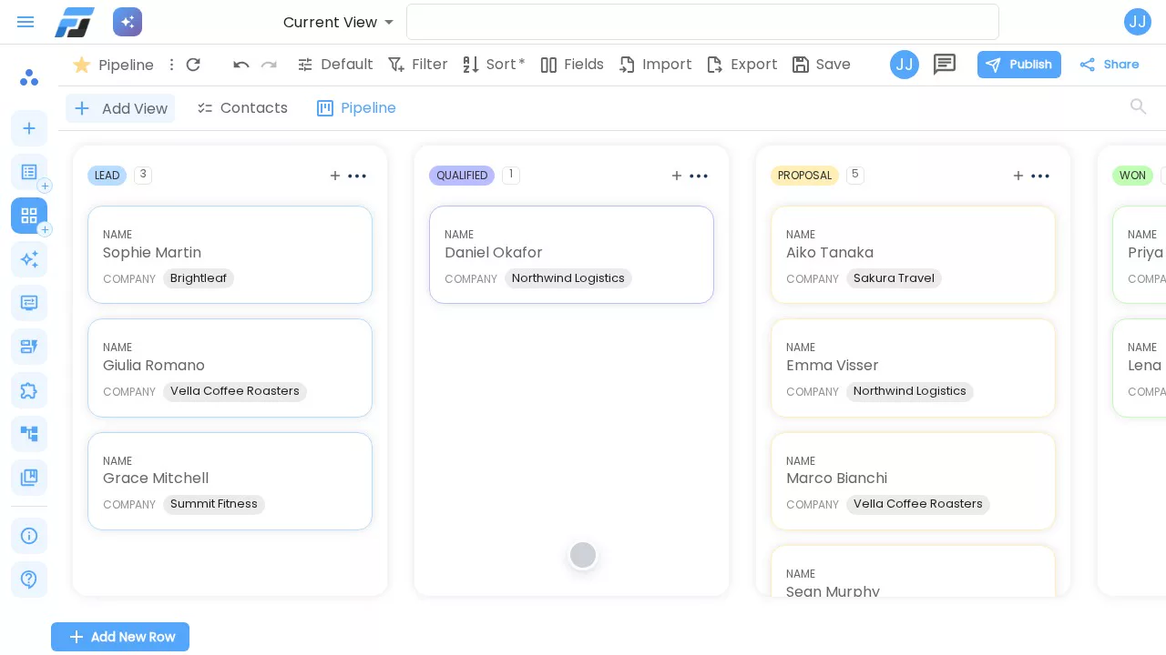Screen dimensions: 1166x655
Task: Open the three-dot menu beside Pipeline title
Action: [171, 65]
